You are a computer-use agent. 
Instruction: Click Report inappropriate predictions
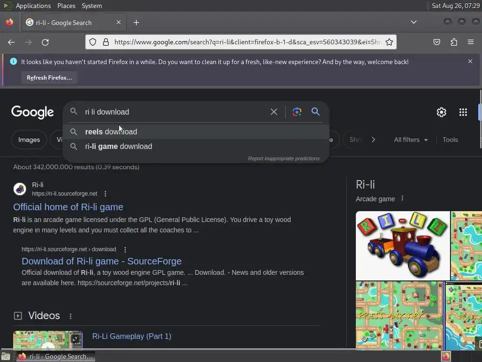click(x=284, y=158)
